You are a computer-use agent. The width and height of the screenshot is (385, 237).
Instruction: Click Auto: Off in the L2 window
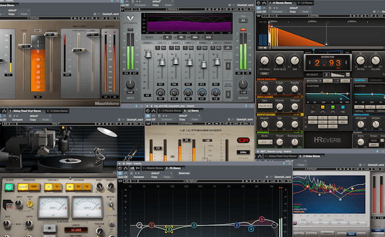click(150, 119)
